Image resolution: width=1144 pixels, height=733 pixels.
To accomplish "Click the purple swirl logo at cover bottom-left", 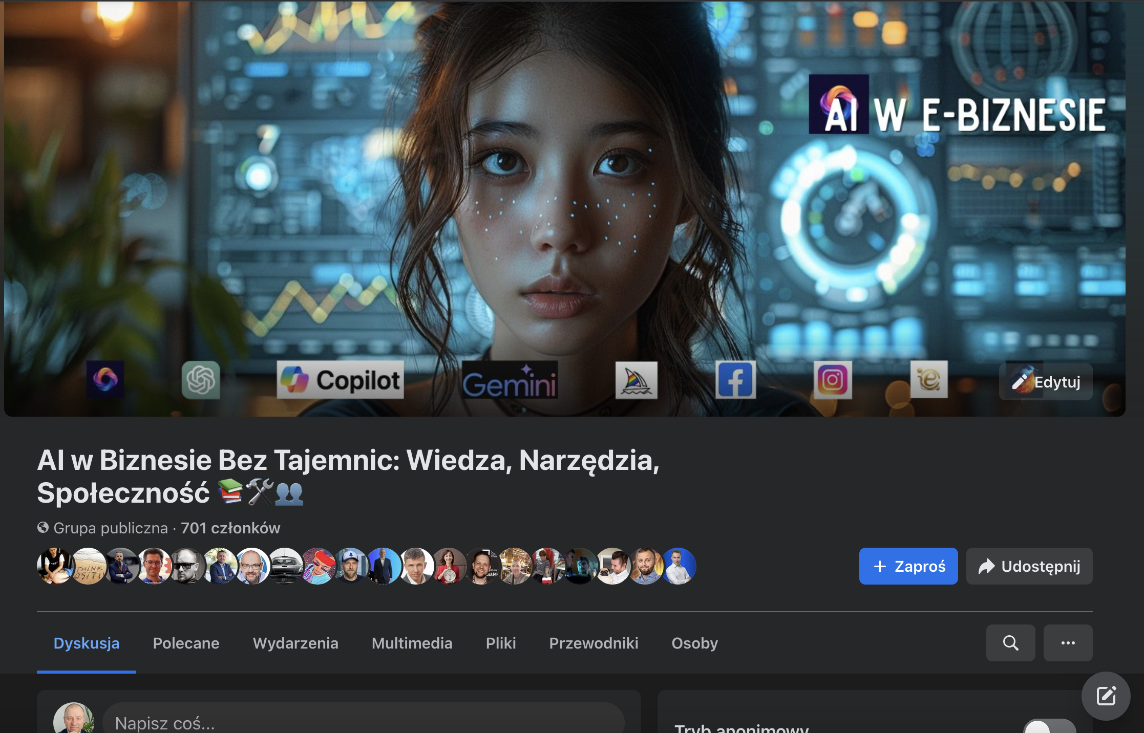I will click(x=105, y=379).
